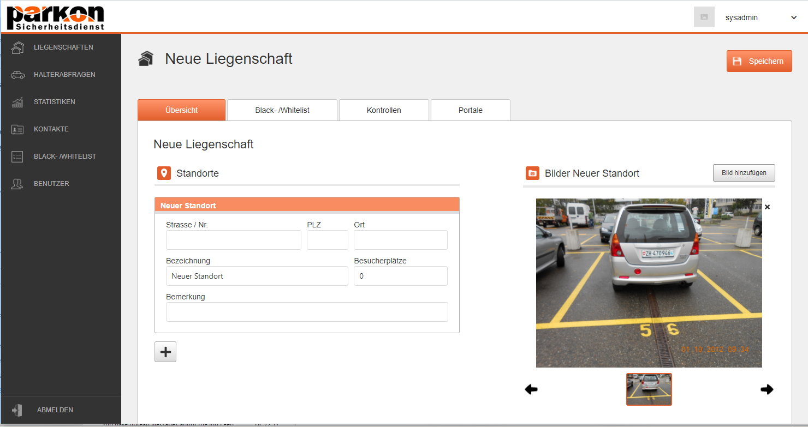Click the Statistiken chart icon

point(17,102)
